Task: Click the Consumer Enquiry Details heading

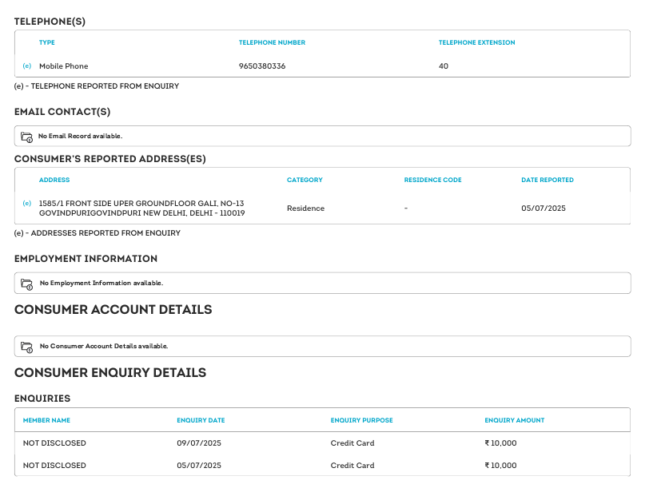Action: point(110,373)
